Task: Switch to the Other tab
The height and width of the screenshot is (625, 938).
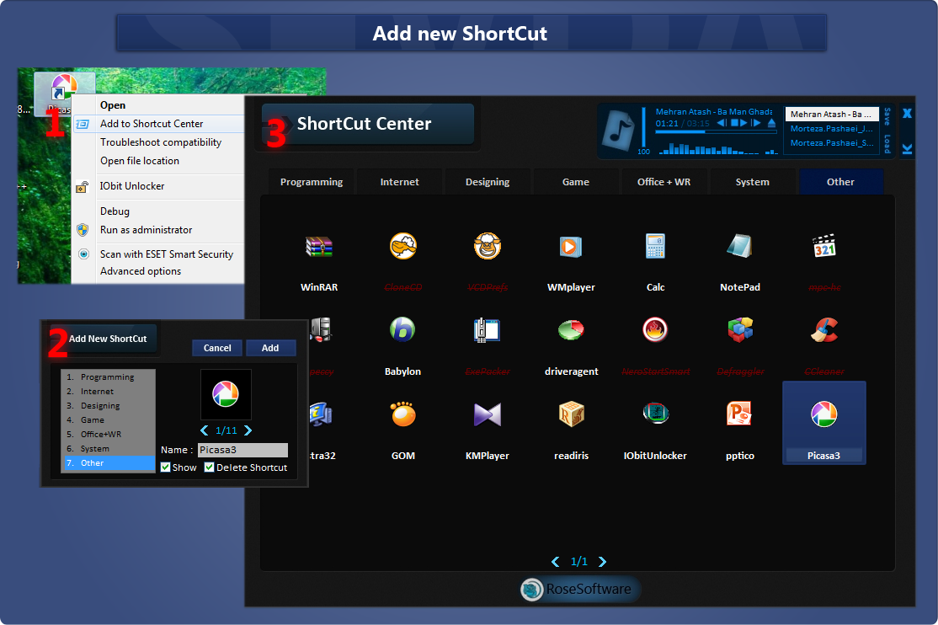Action: pyautogui.click(x=840, y=182)
